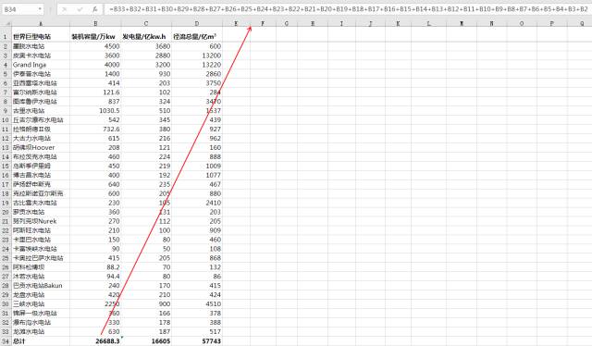
Task: Confirm the formula with checkmark icon
Action: coord(80,9)
